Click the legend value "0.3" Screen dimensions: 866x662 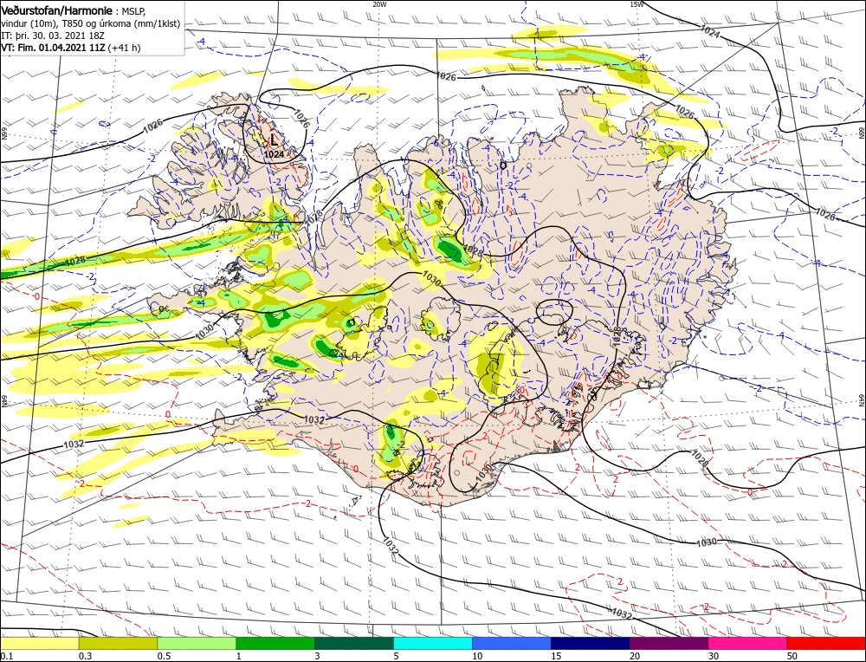85,656
